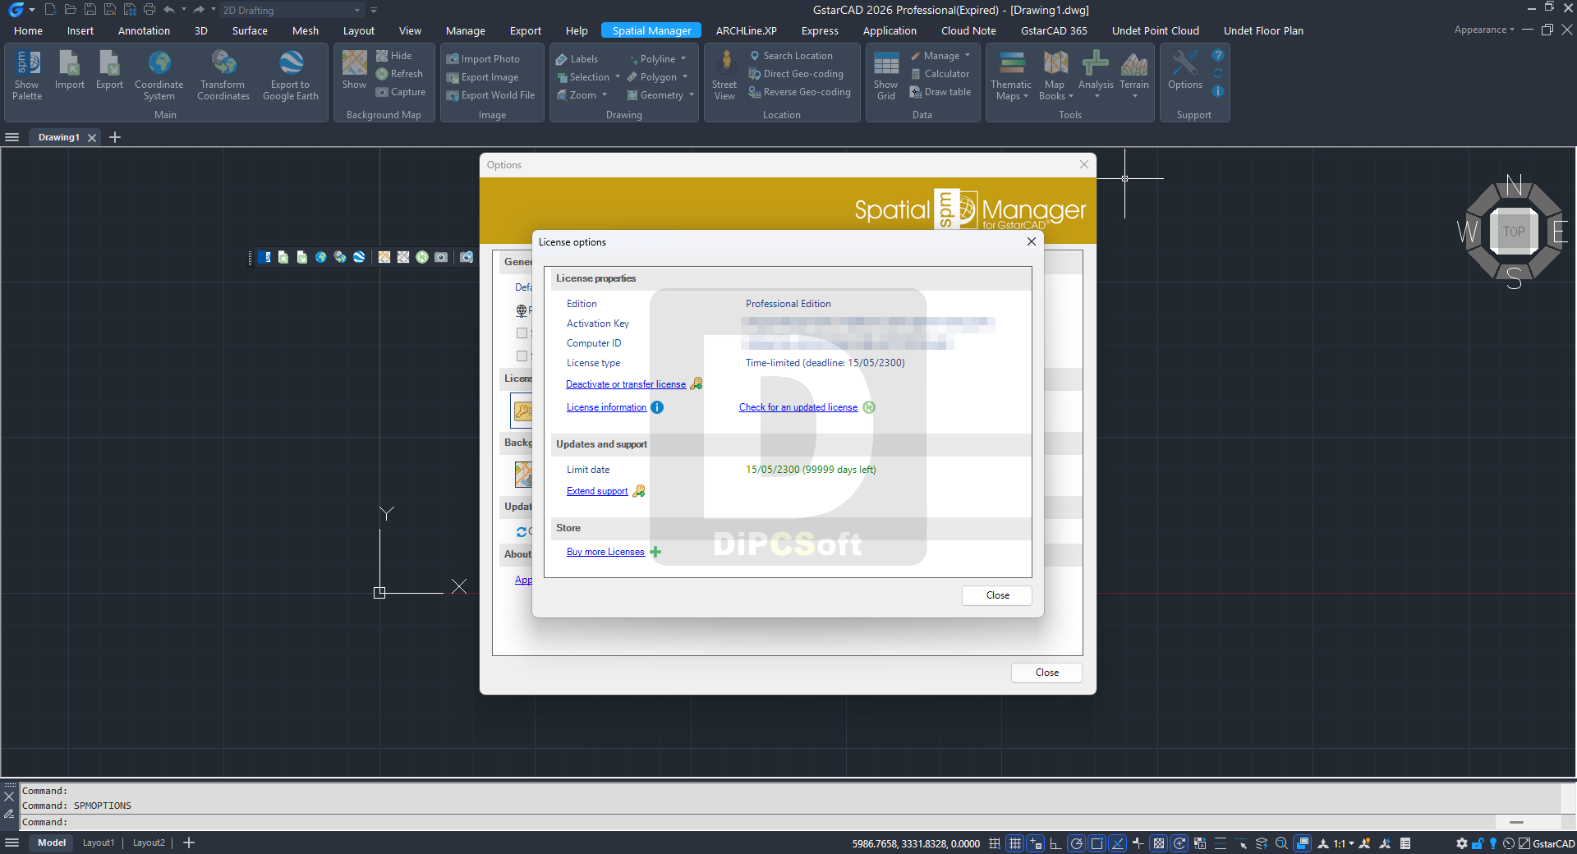Open the Coordinate System tool
1577x854 pixels.
[x=159, y=76]
